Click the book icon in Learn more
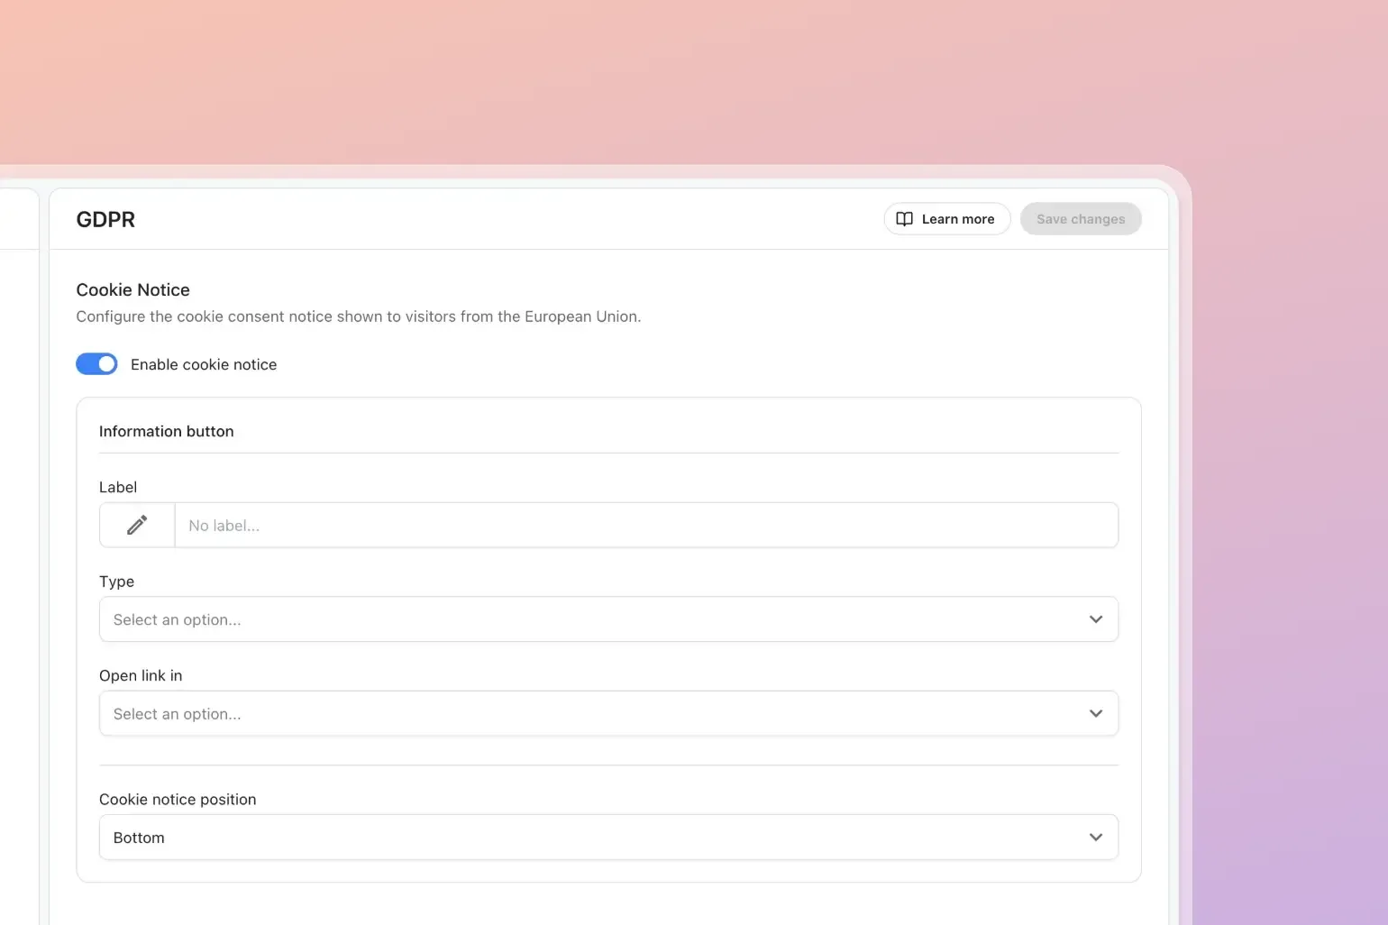 (904, 219)
